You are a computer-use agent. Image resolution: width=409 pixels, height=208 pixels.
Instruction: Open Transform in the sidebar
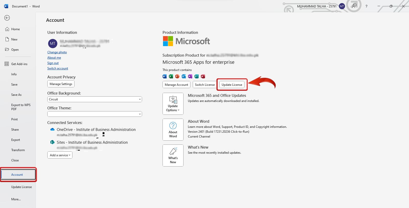pyautogui.click(x=18, y=150)
